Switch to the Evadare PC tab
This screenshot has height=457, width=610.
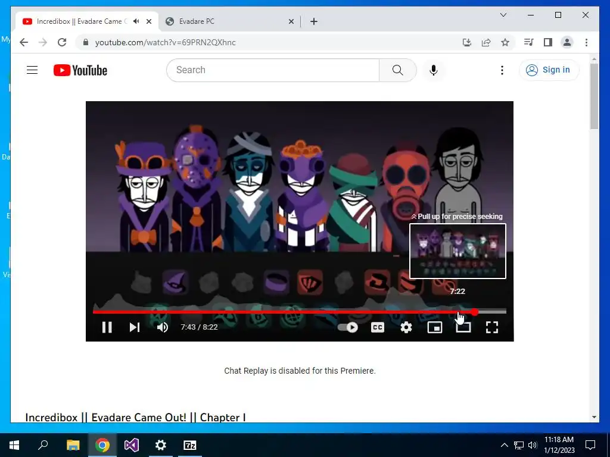pyautogui.click(x=229, y=21)
